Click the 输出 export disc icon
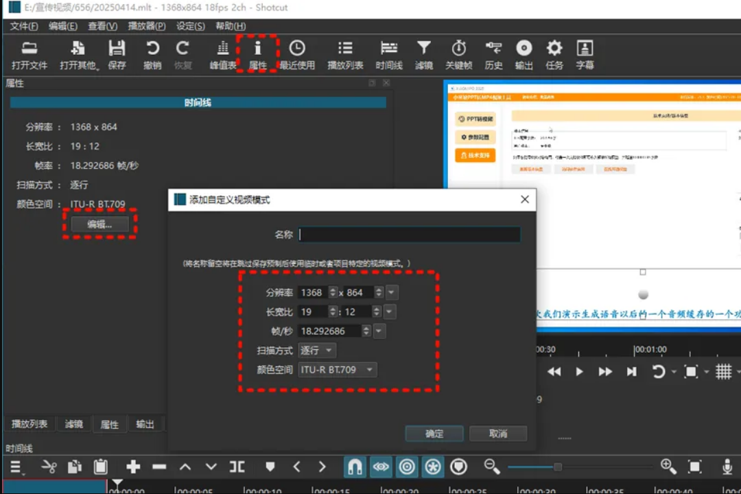This screenshot has width=741, height=494. coord(524,55)
